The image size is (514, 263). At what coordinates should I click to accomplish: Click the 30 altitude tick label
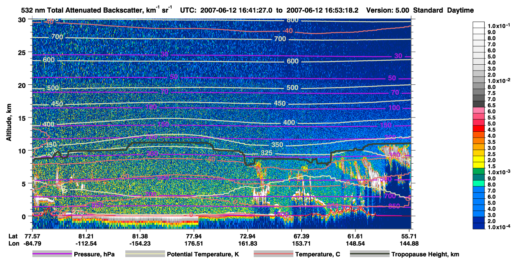23,19
